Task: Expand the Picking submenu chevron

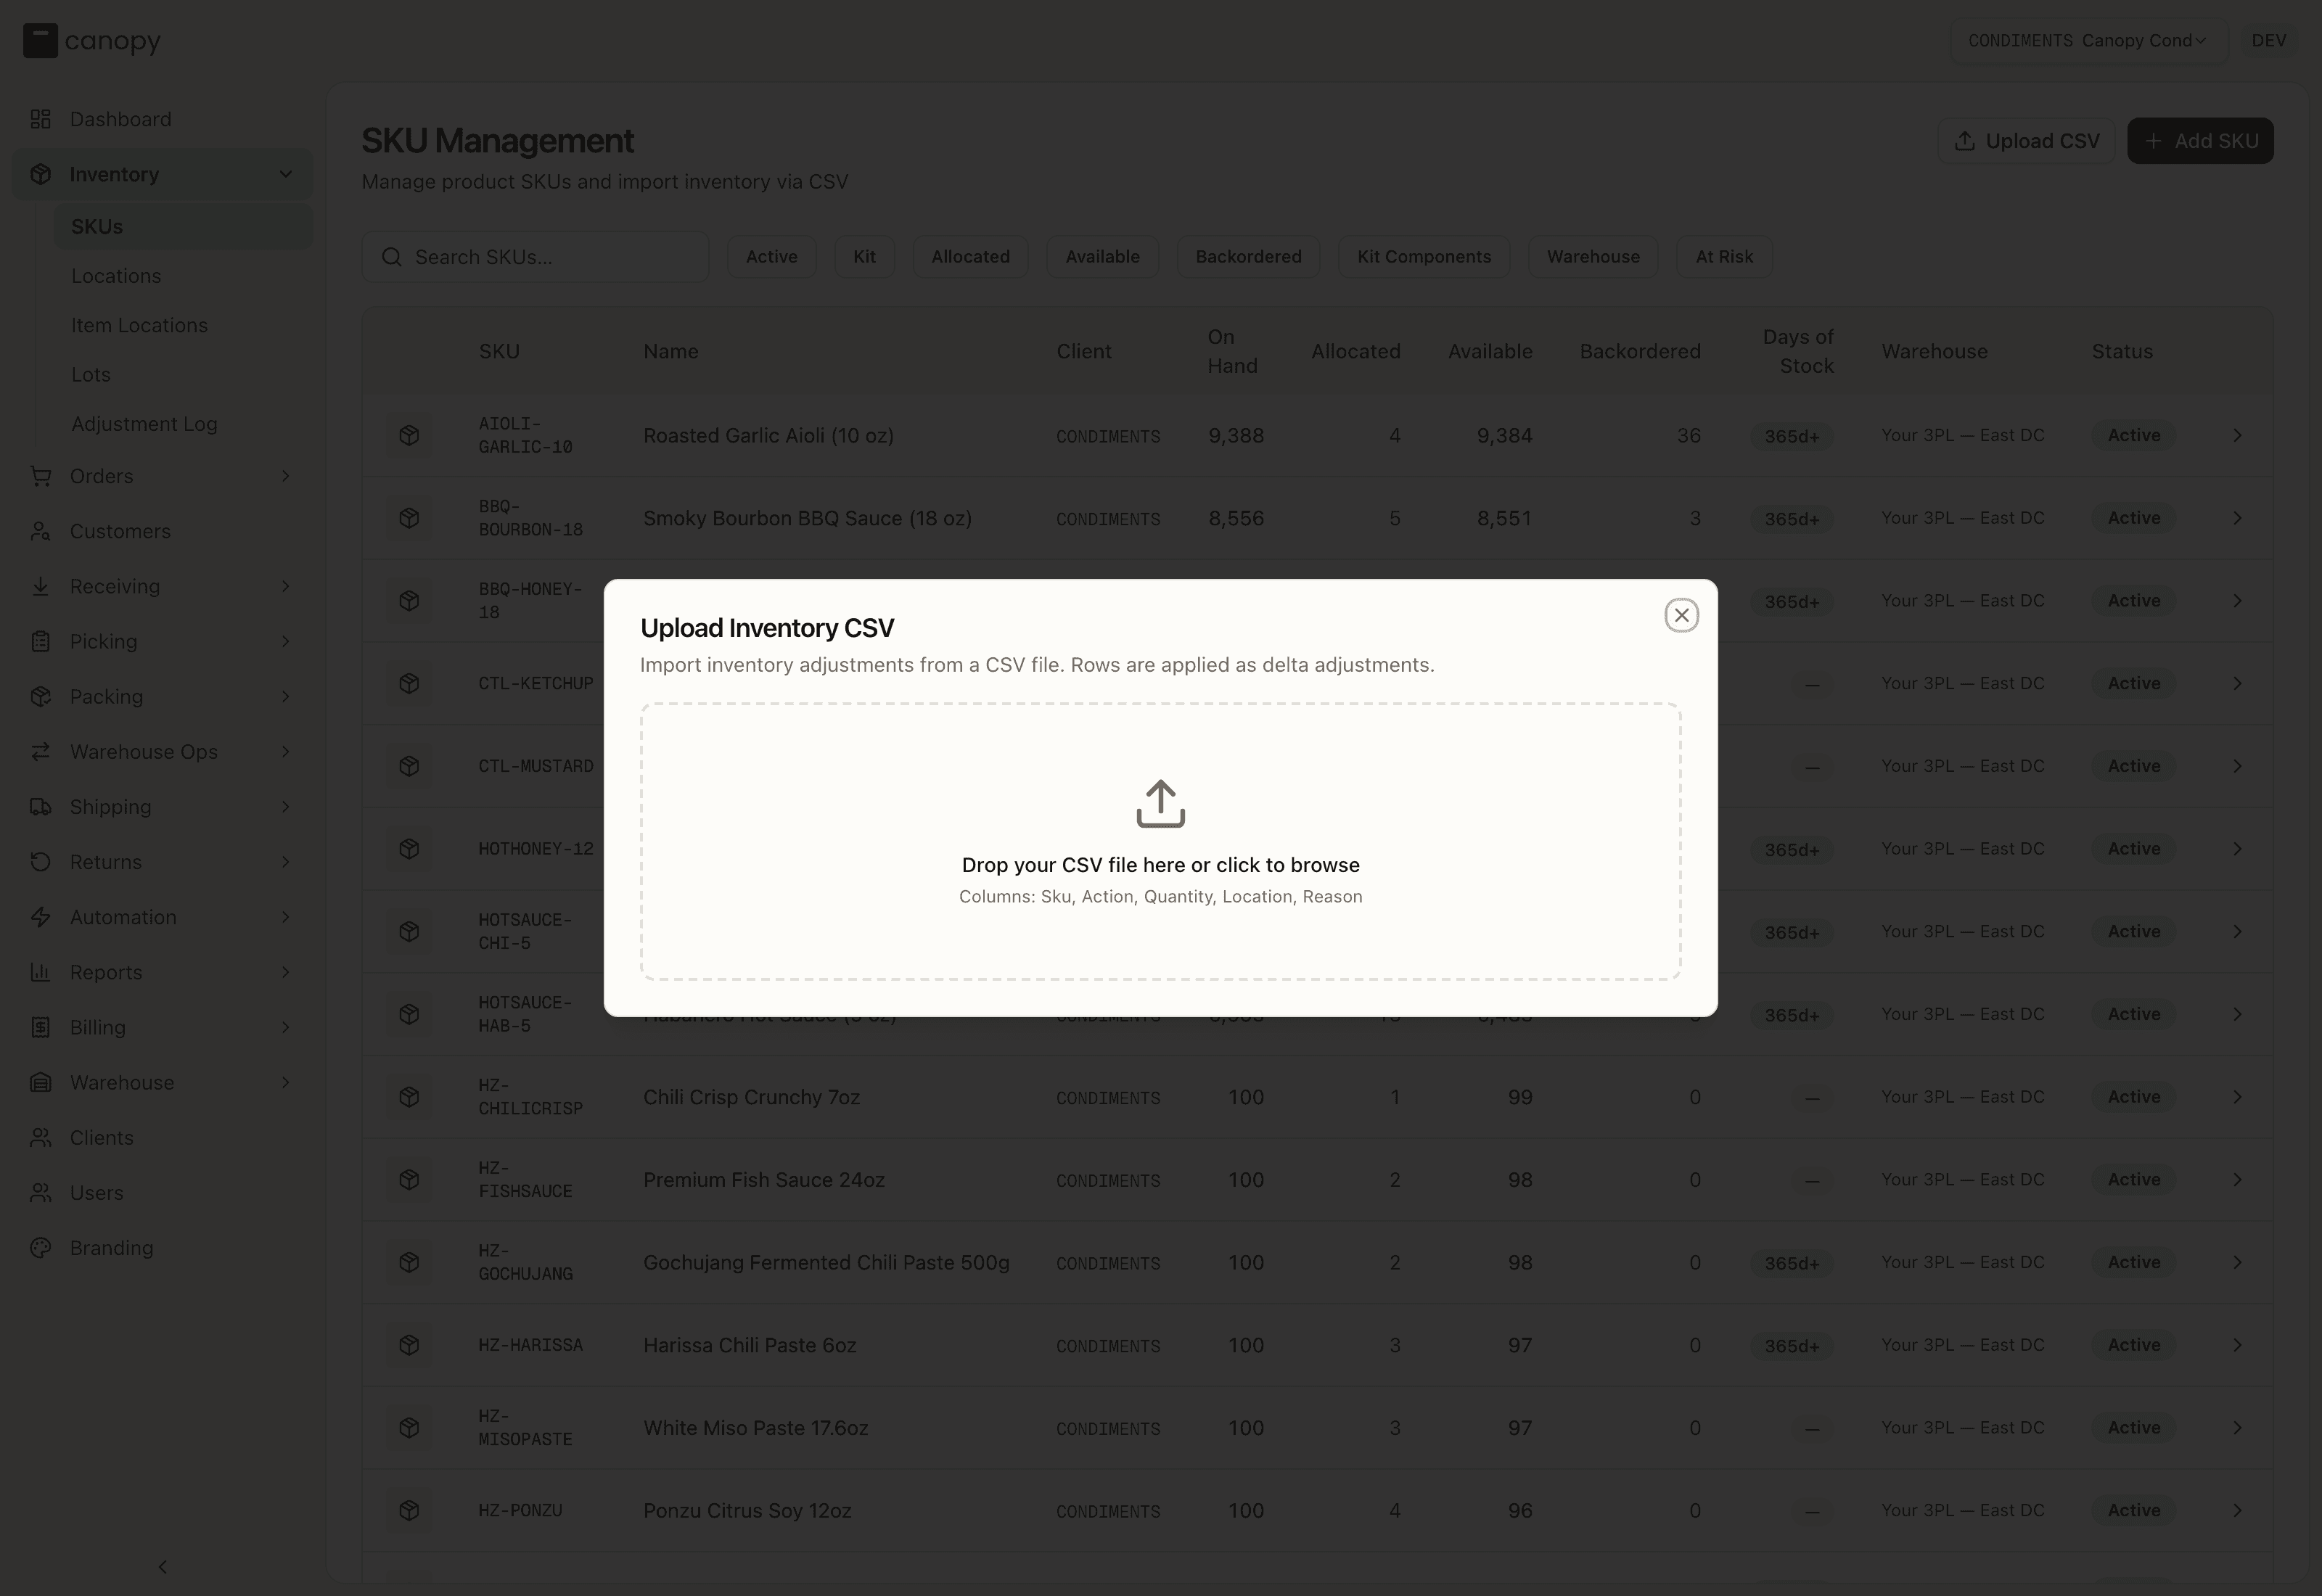Action: click(x=285, y=641)
